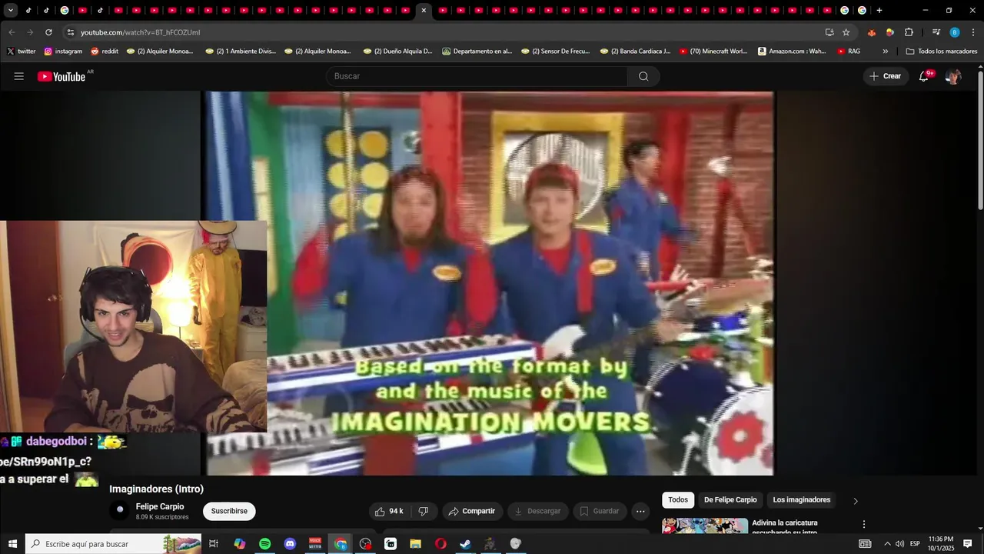
Task: Open more actions ellipsis under video
Action: click(x=640, y=511)
